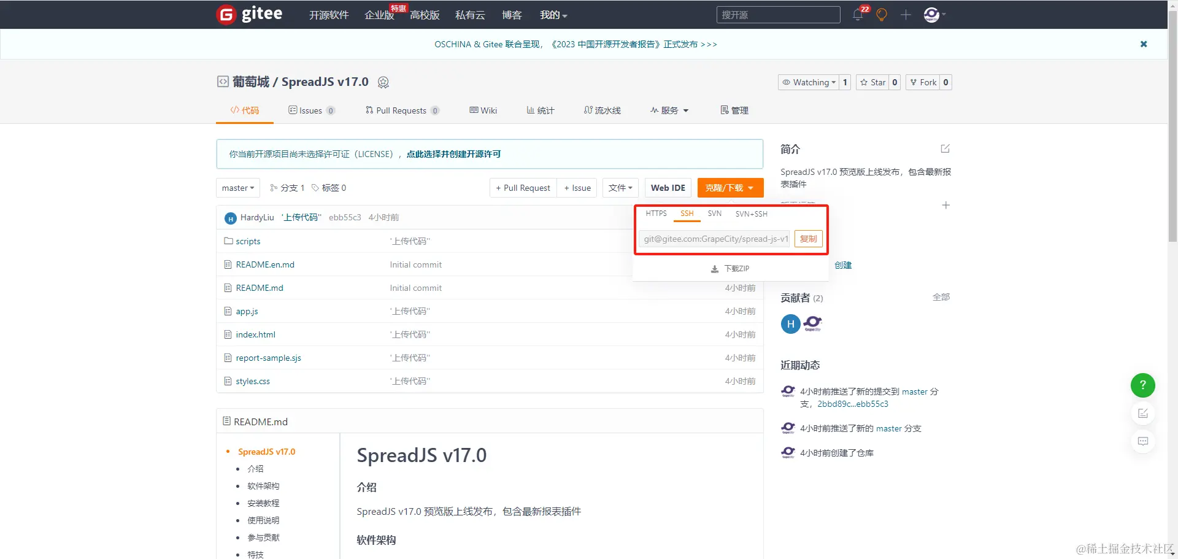Screen dimensions: 1178x559
Task: Click the lightbulb tips icon
Action: (x=882, y=15)
